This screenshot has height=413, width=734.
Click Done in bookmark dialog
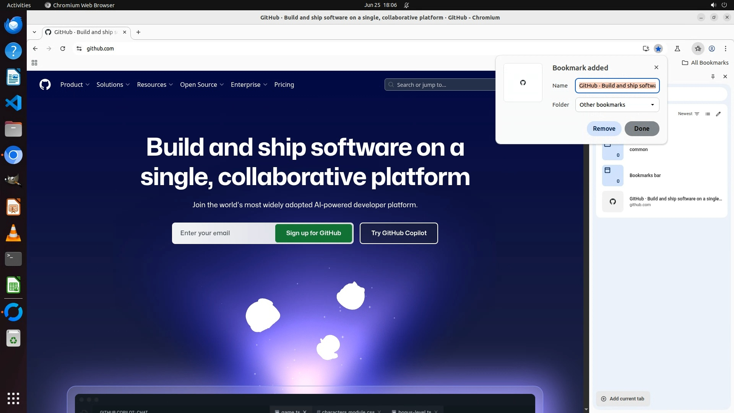(641, 128)
